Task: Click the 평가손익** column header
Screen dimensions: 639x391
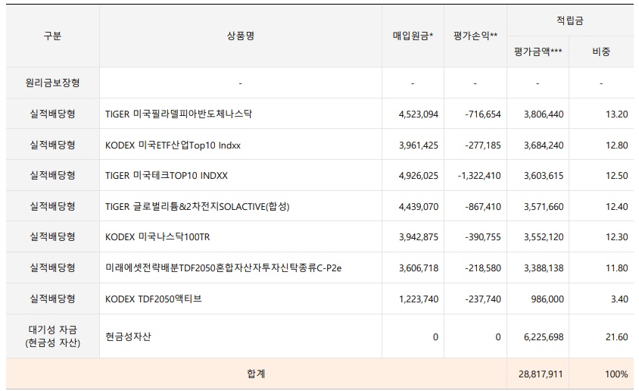Action: (x=475, y=36)
